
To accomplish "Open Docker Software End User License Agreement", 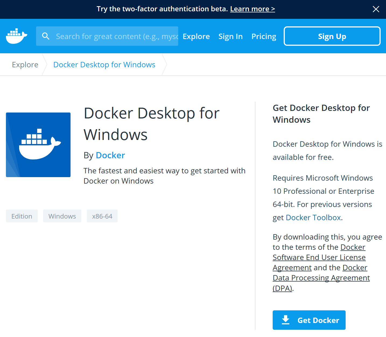I will click(x=319, y=257).
